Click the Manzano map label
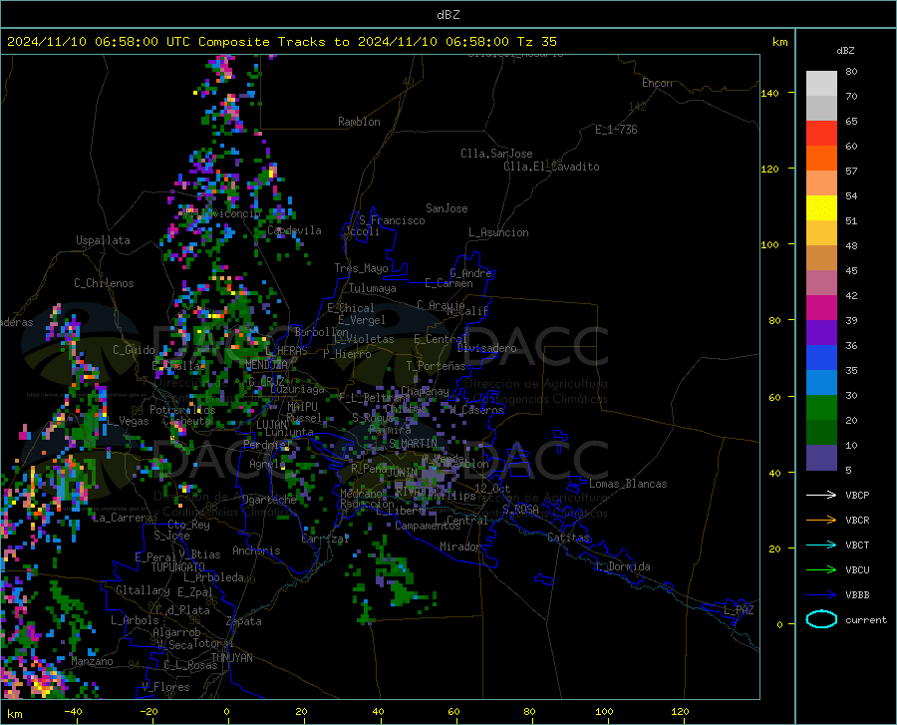This screenshot has height=725, width=897. (92, 661)
